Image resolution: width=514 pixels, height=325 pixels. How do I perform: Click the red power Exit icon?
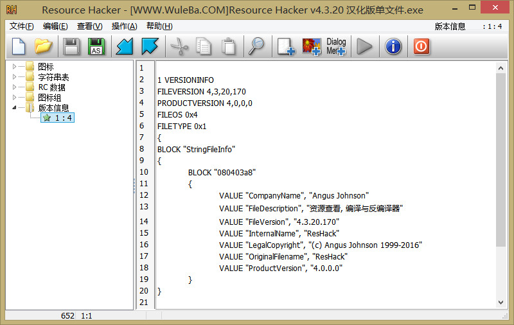pos(421,46)
